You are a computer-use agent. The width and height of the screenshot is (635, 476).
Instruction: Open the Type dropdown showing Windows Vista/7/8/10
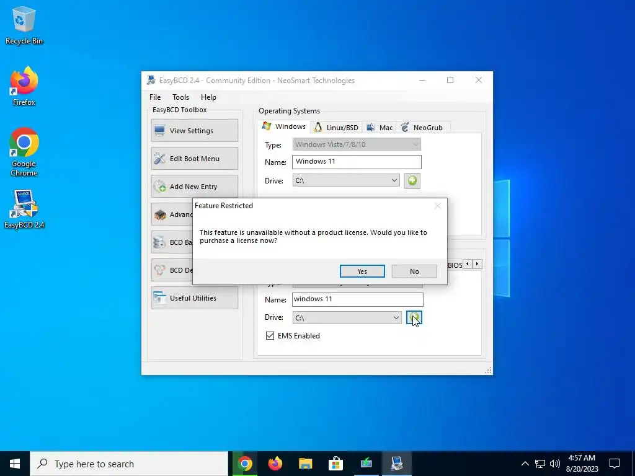[x=357, y=144]
